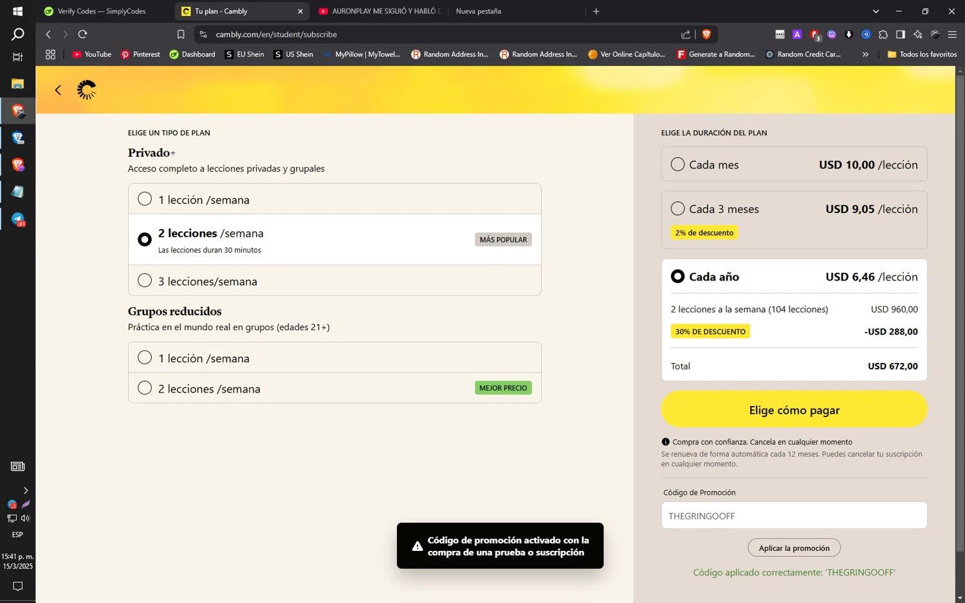The width and height of the screenshot is (965, 603).
Task: Reload the Cambly page
Action: coord(82,34)
